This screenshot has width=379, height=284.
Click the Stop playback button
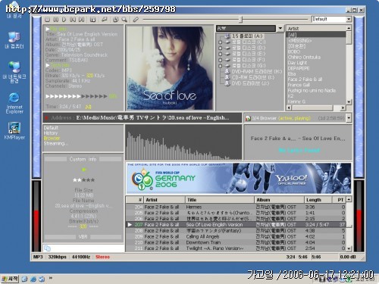tap(48, 20)
